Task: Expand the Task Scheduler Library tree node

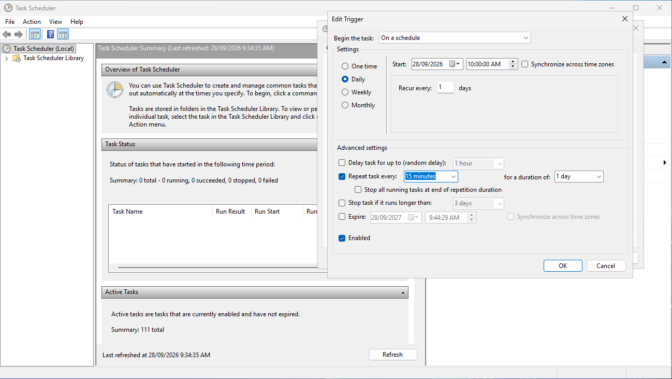Action: (x=6, y=59)
